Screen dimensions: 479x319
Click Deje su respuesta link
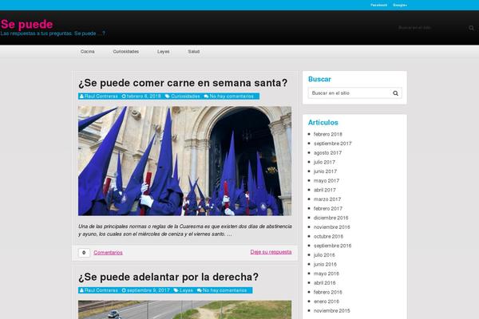[271, 252]
